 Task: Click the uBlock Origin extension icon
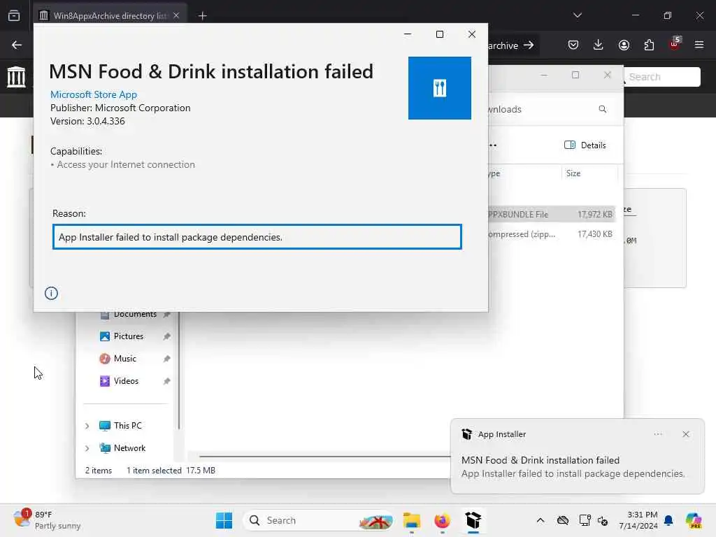[675, 44]
